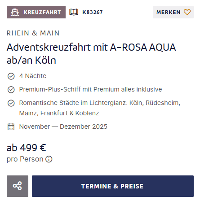Open the TERMINE & PREISE button
The height and width of the screenshot is (201, 200).
pos(113,186)
